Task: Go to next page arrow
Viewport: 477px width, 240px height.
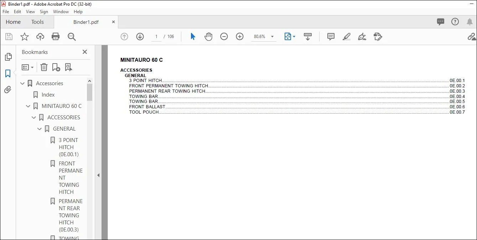Action: (140, 37)
